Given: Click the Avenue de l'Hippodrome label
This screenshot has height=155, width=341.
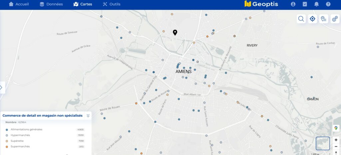Looking at the screenshot, I should pyautogui.click(x=120, y=62).
